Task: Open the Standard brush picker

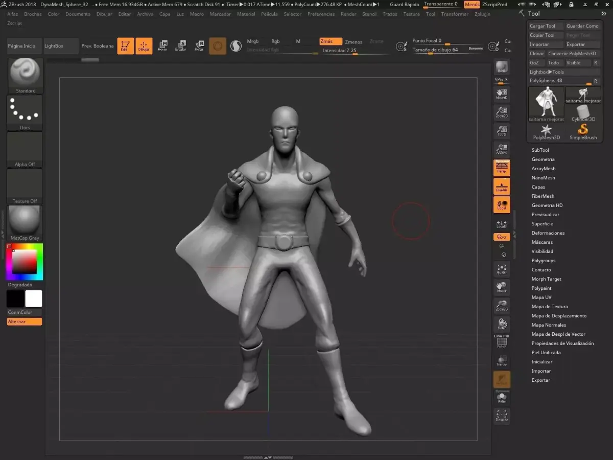Action: coord(25,76)
